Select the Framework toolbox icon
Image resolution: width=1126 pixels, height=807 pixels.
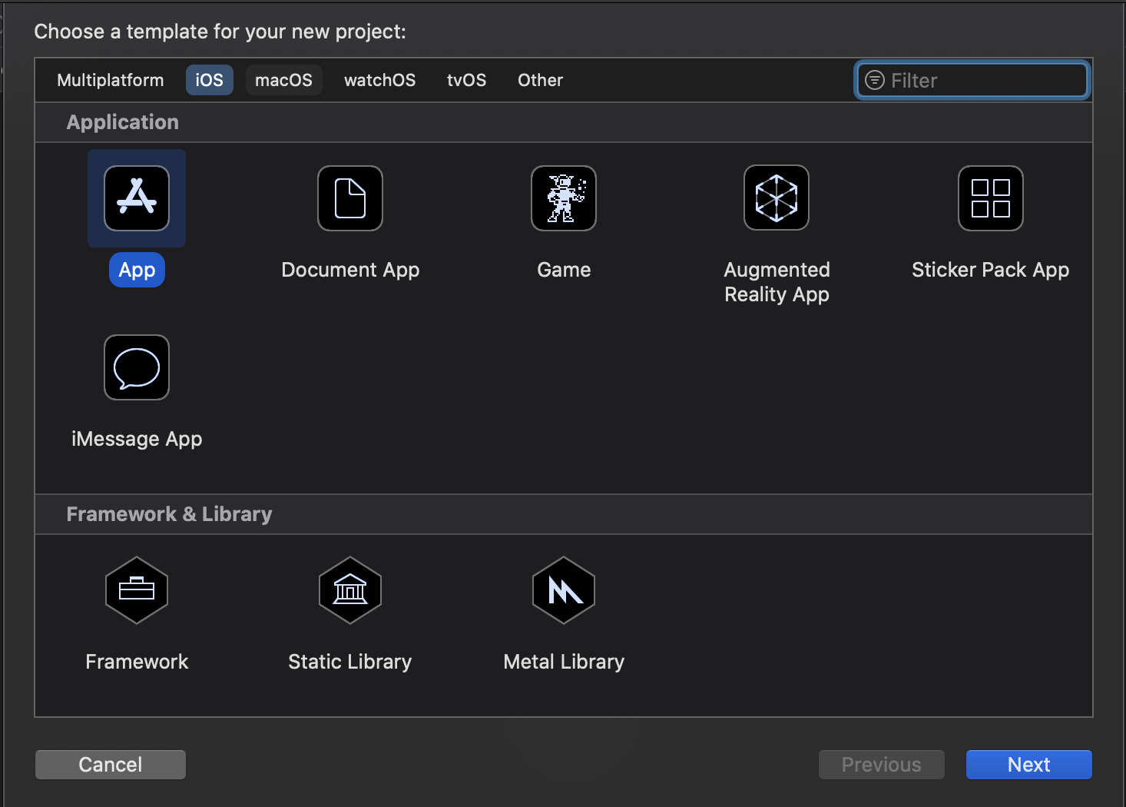pos(137,590)
